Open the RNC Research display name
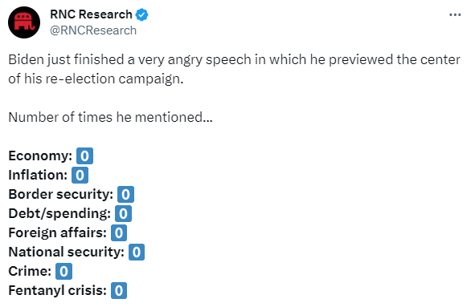The height and width of the screenshot is (307, 475). click(x=91, y=14)
